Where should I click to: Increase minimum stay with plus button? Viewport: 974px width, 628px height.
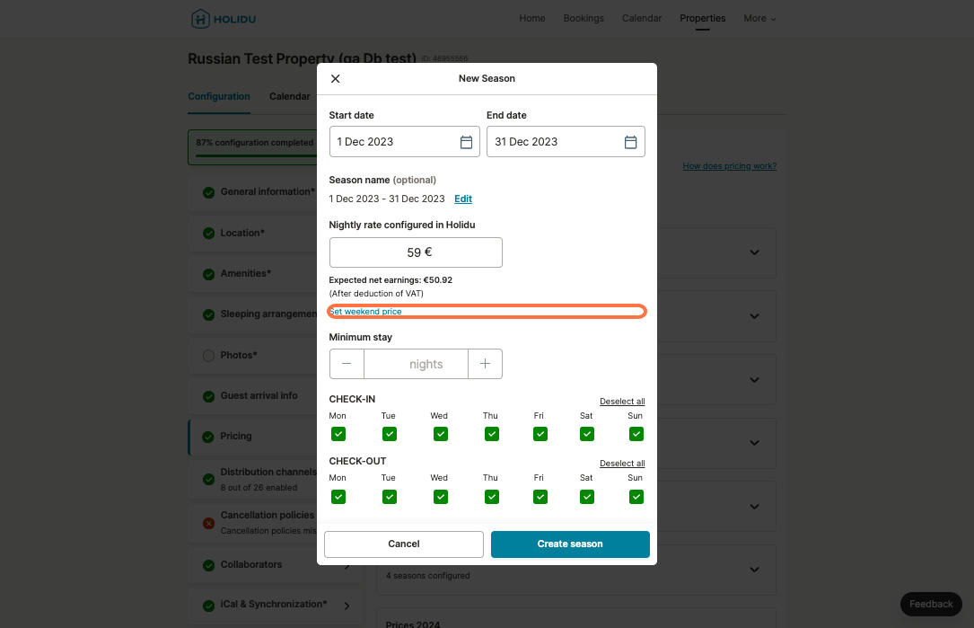coord(485,364)
